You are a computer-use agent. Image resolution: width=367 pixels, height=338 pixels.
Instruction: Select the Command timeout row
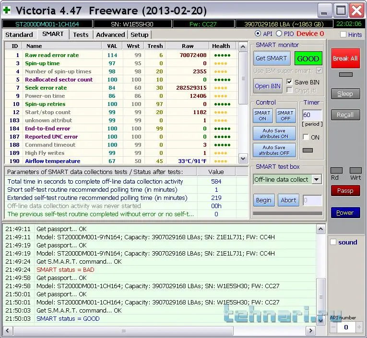click(x=121, y=145)
